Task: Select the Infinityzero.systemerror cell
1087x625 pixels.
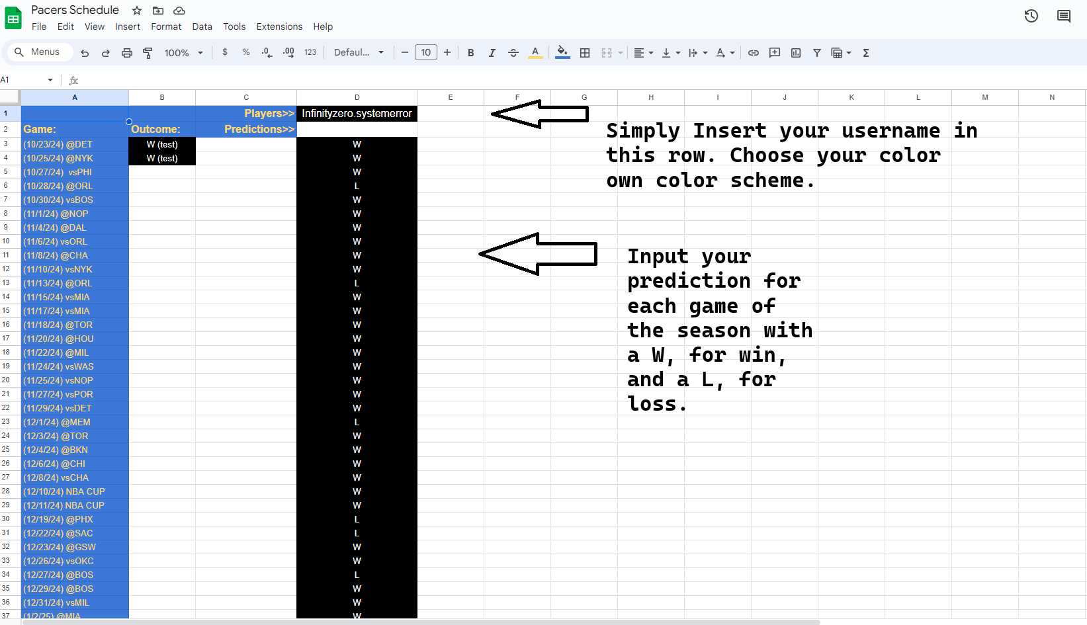Action: pos(357,114)
